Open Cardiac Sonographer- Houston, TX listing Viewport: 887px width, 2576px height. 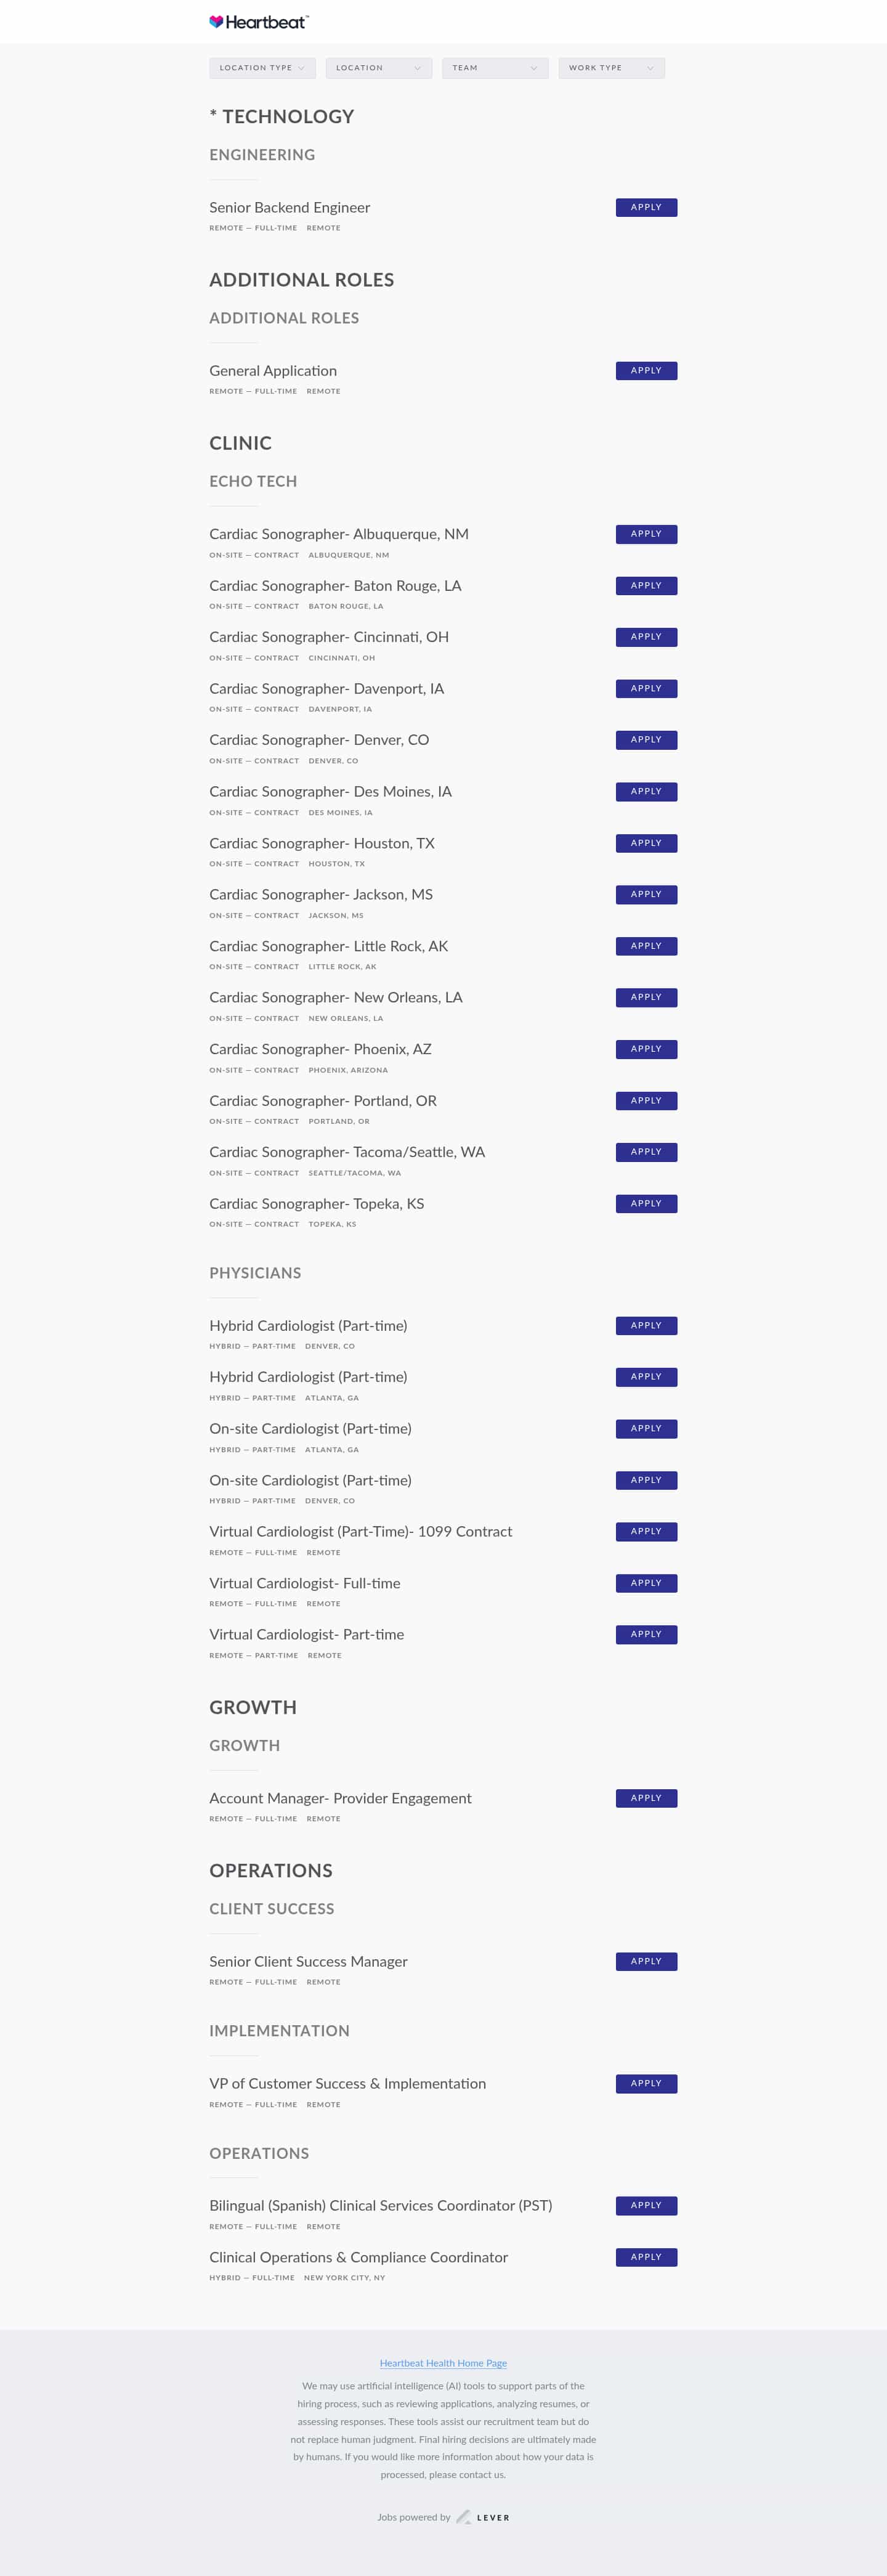(321, 843)
